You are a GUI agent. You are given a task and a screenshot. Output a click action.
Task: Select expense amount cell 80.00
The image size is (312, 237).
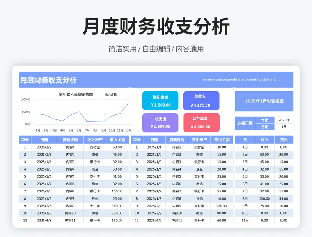[222, 213]
